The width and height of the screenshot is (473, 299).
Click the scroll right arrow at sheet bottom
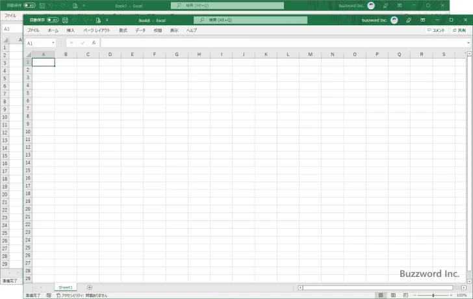pyautogui.click(x=464, y=287)
